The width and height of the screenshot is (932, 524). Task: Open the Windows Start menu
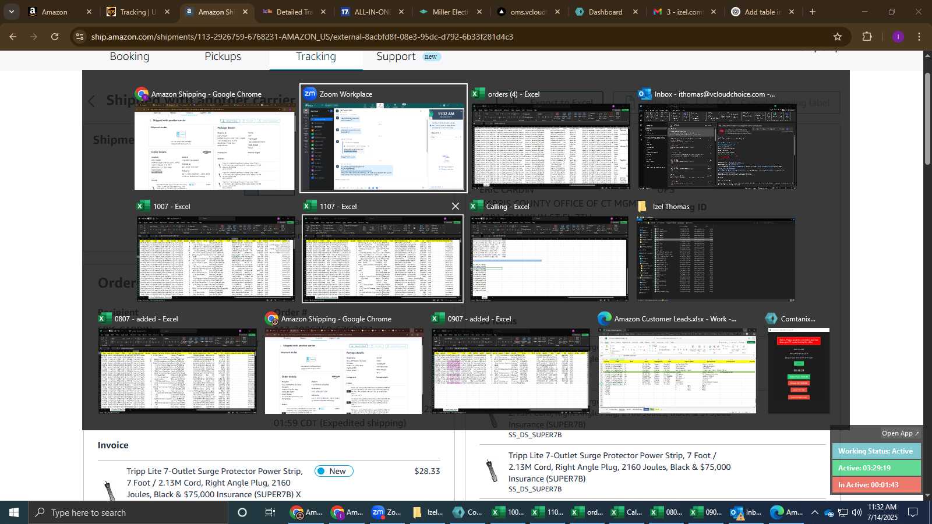tap(13, 512)
